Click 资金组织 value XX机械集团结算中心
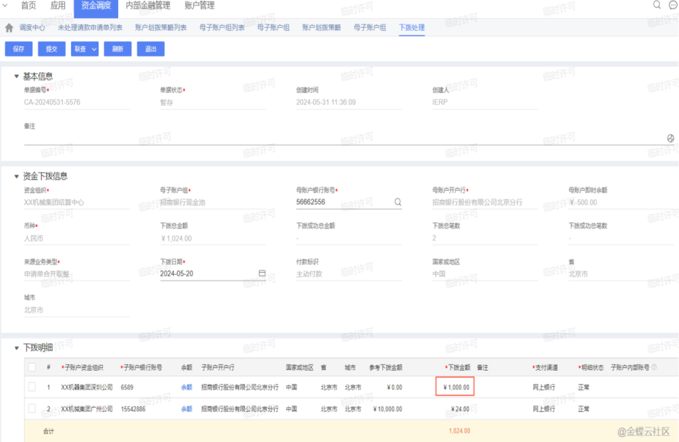The width and height of the screenshot is (679, 442). point(53,202)
